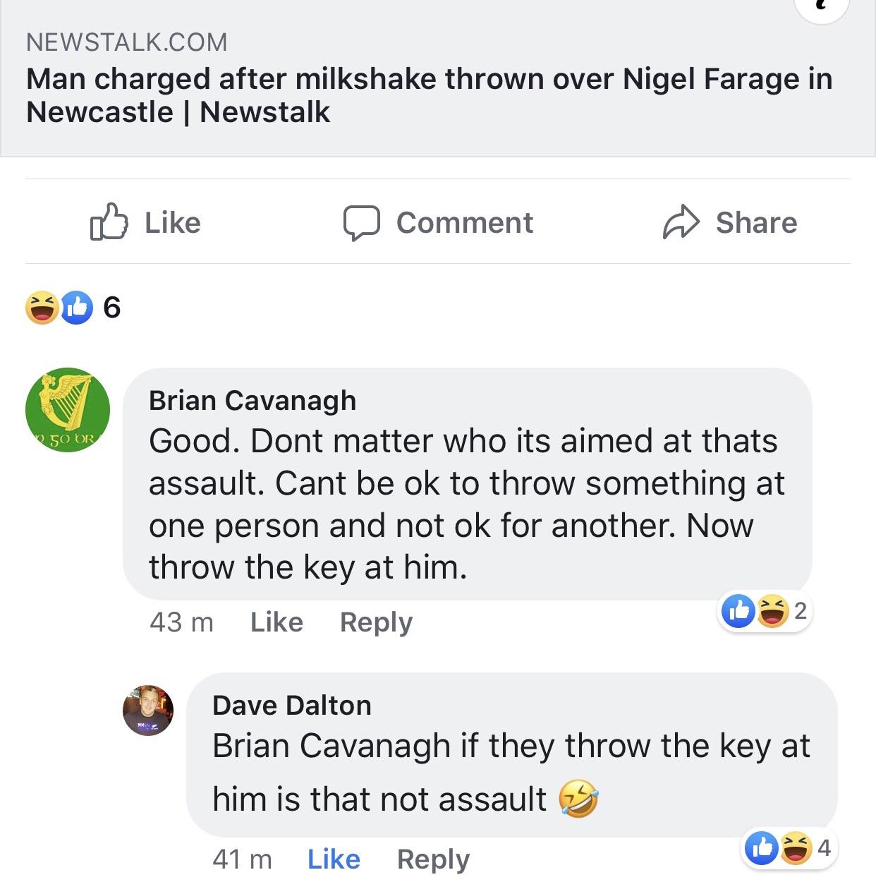Open the Comment speech bubble icon
This screenshot has width=876, height=894.
(363, 223)
